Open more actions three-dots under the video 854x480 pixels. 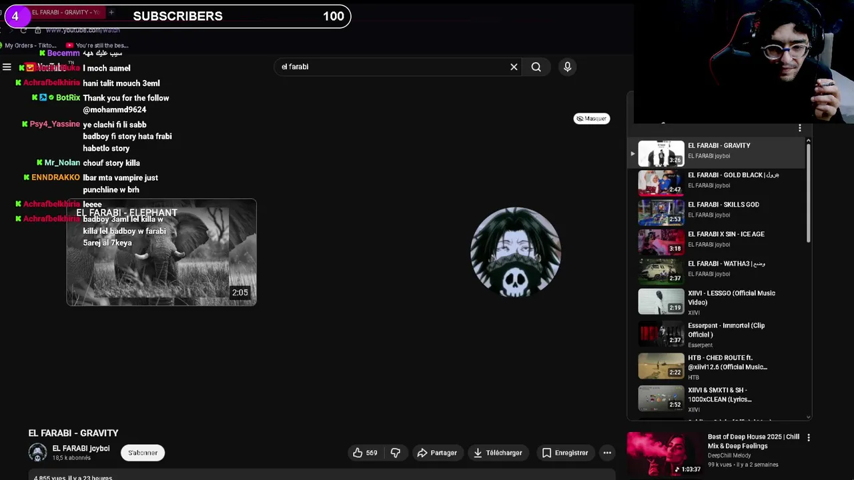[607, 453]
